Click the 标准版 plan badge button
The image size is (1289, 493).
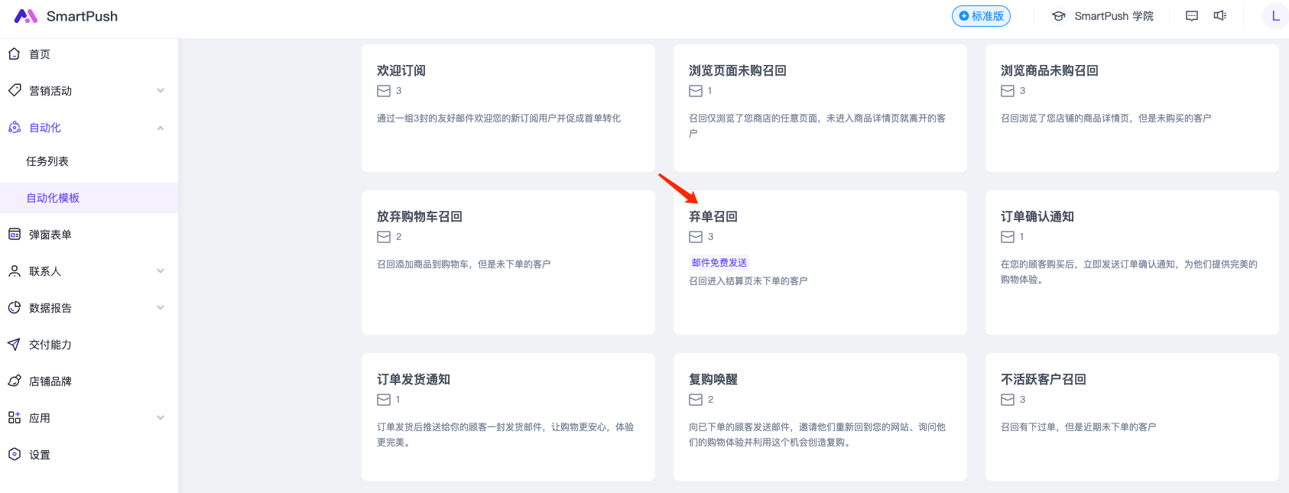coord(981,16)
